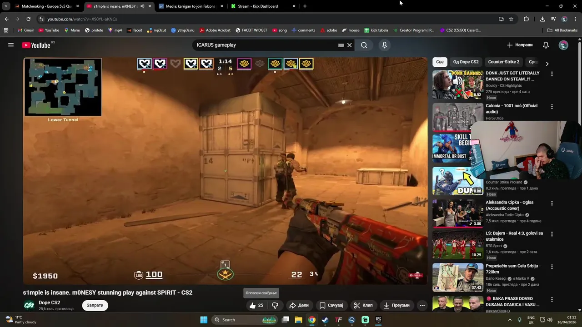
Task: Select the Све filter chip
Action: [x=440, y=62]
